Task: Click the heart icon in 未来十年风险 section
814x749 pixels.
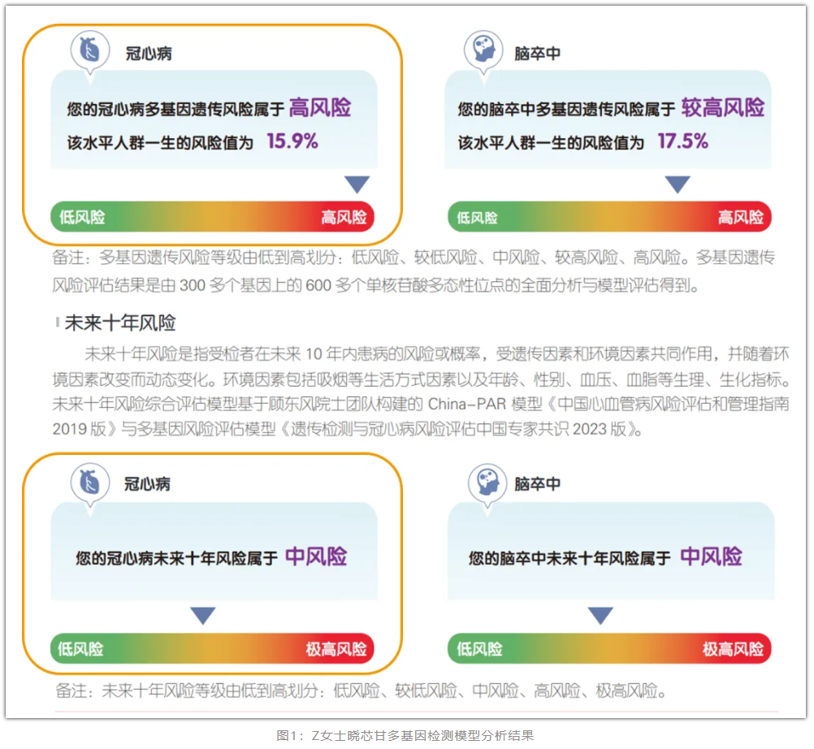Action: [90, 483]
